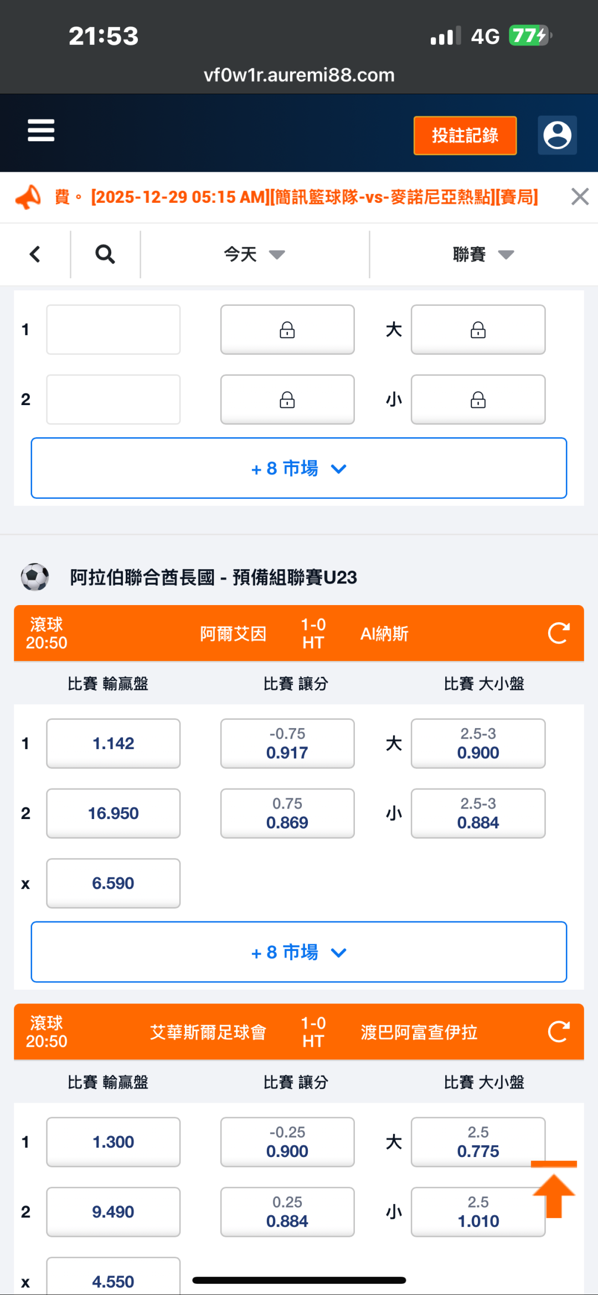598x1295 pixels.
Task: Open the user account profile icon
Action: (557, 135)
